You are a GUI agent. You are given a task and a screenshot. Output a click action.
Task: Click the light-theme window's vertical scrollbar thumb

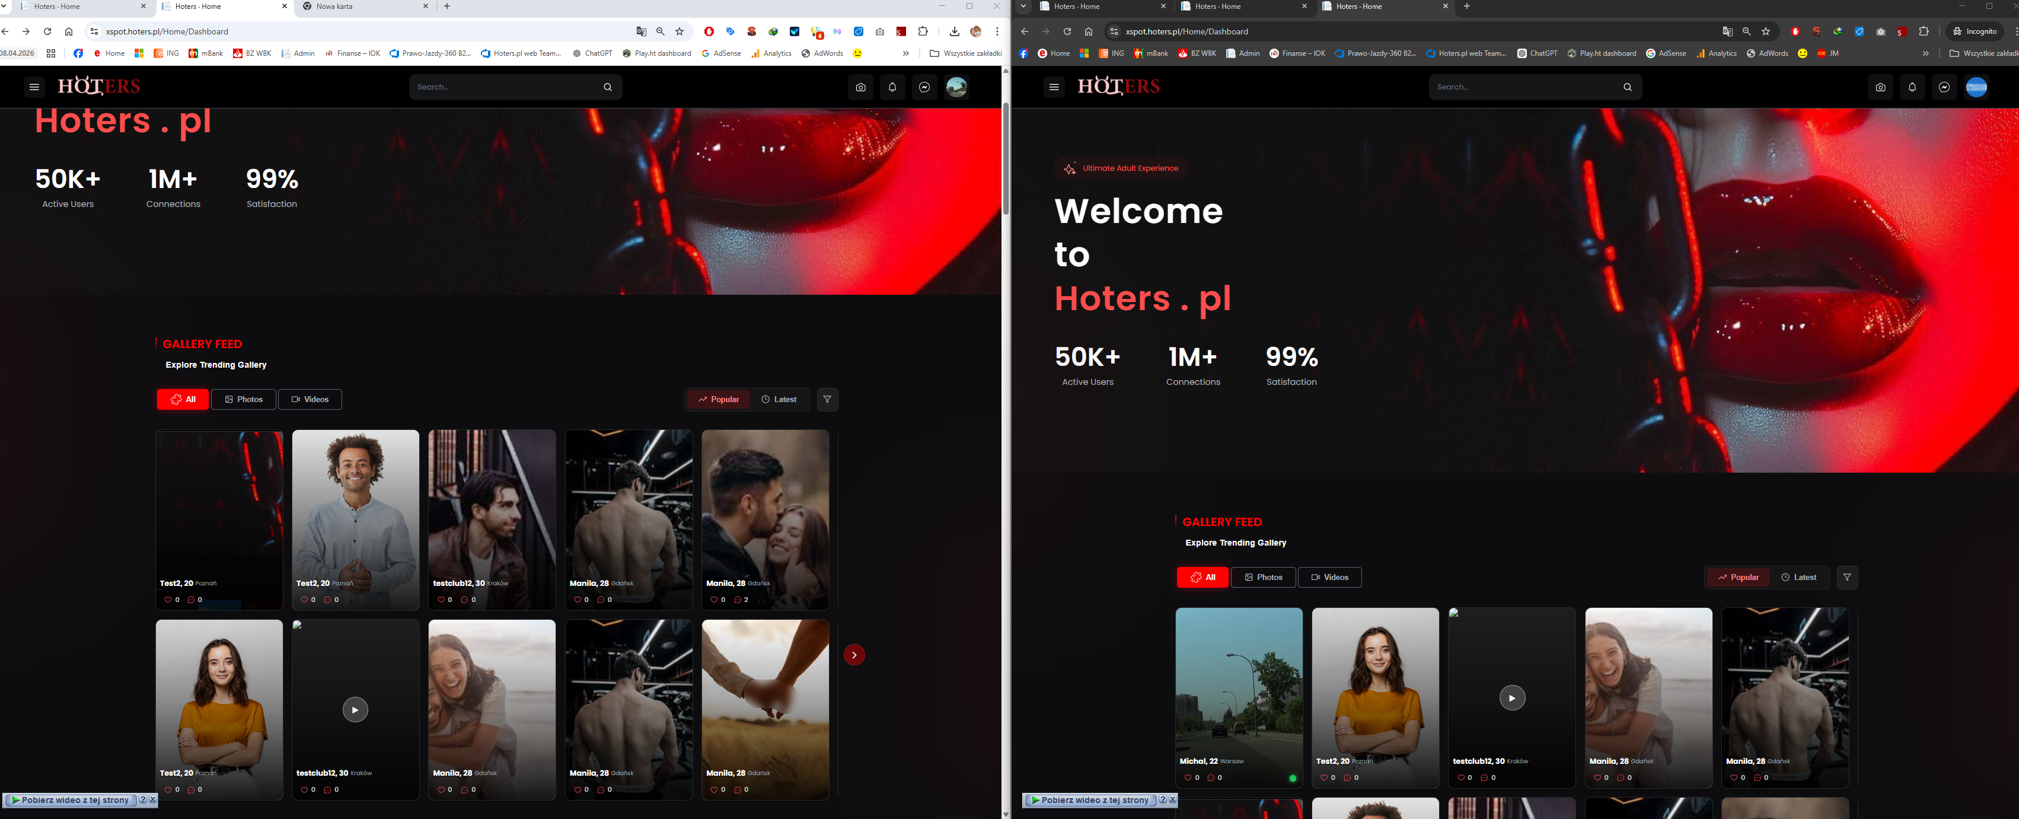point(1006,158)
